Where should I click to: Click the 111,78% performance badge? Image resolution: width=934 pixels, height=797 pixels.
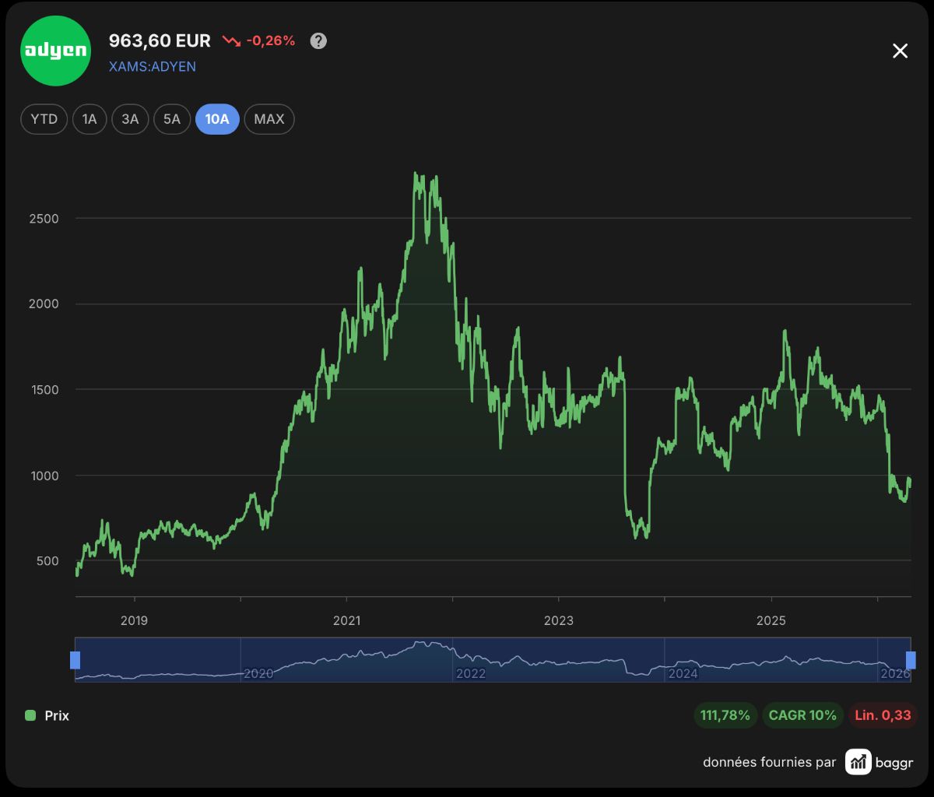(x=725, y=715)
